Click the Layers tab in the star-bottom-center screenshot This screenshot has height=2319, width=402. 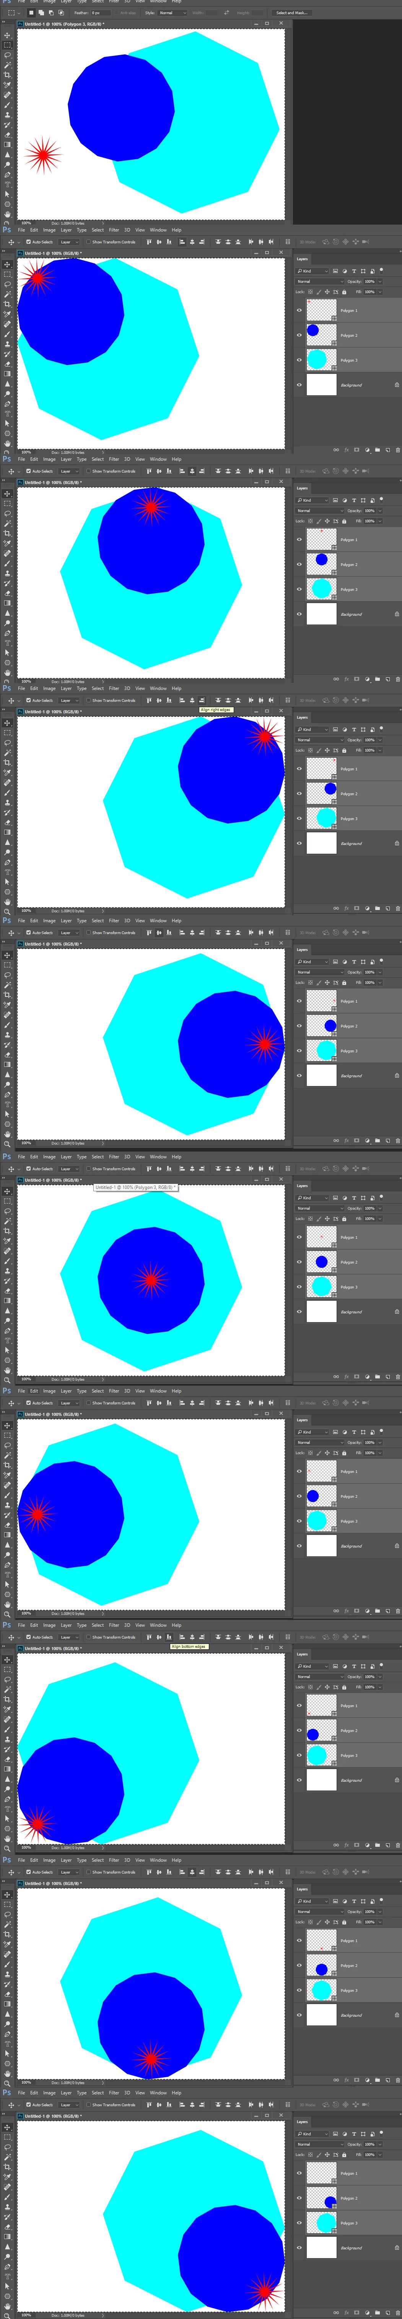coord(302,1889)
